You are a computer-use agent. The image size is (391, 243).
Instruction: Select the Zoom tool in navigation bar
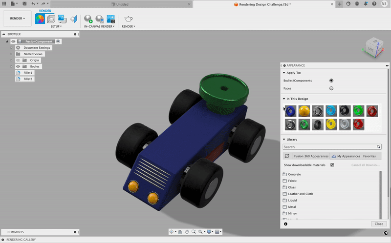(194, 232)
